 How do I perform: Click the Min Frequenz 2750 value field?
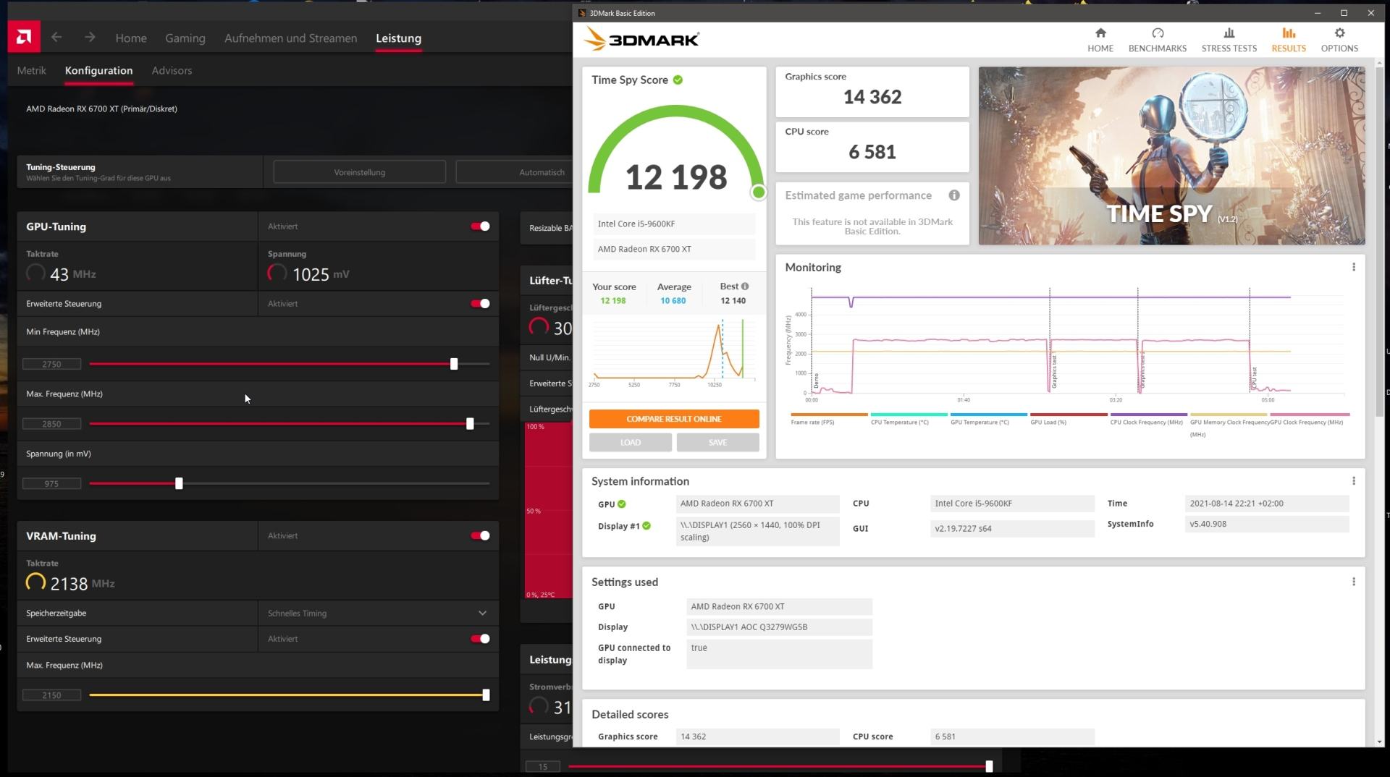[51, 364]
